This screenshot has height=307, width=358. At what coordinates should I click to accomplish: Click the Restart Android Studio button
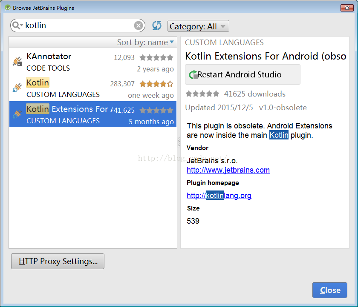[243, 75]
